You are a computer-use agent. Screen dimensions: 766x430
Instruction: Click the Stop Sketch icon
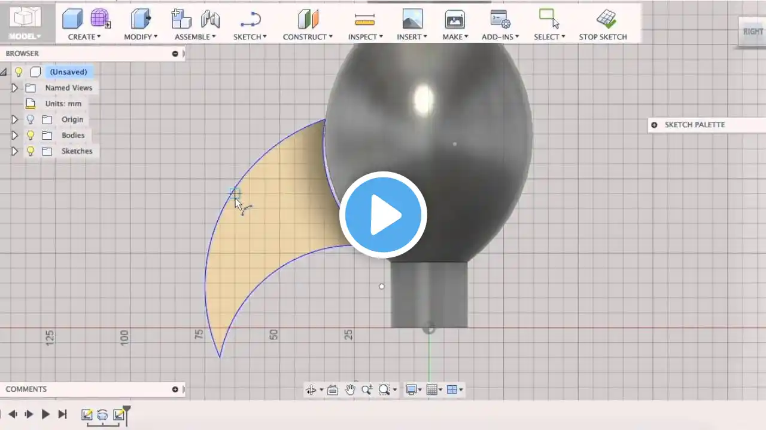coord(606,19)
